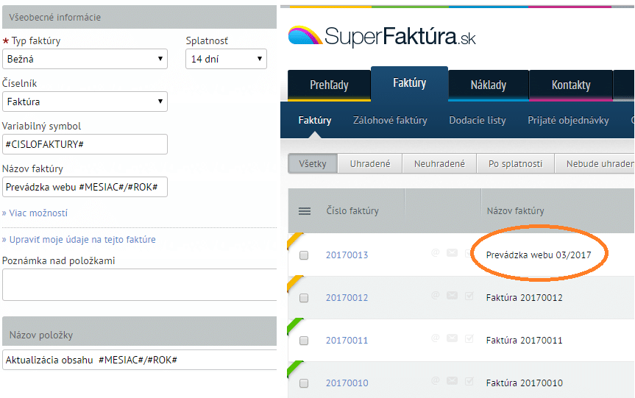635x398 pixels.
Task: Click the envelope icon in row 20170012
Action: [x=452, y=296]
